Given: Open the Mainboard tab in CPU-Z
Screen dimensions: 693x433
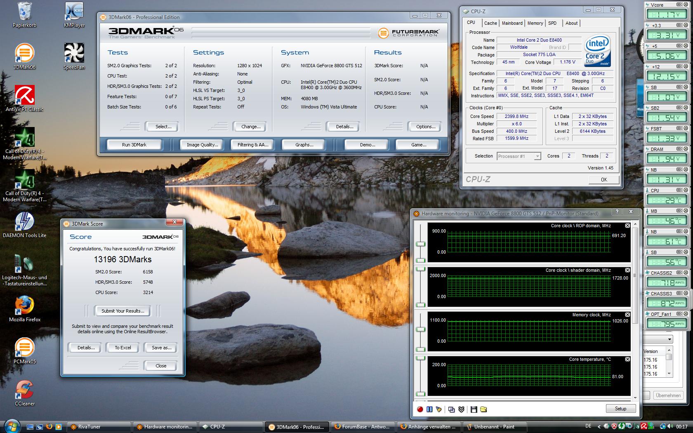Looking at the screenshot, I should point(512,23).
